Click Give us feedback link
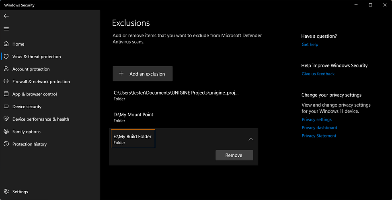Screen dimensions: 392x200 pos(318,74)
